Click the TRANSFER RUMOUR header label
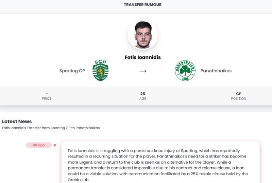Image resolution: width=272 pixels, height=183 pixels. pos(143,5)
